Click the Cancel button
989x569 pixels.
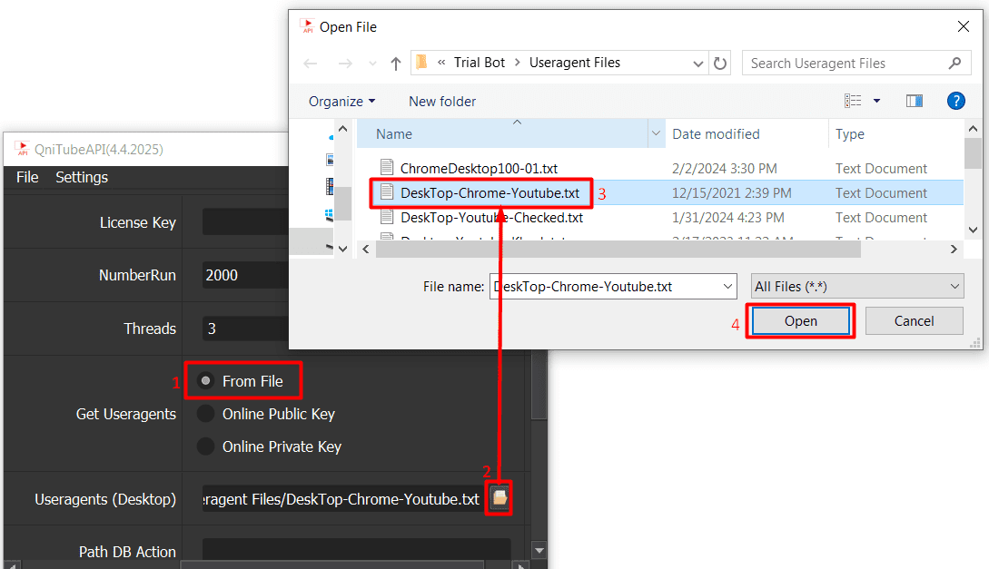pos(914,320)
